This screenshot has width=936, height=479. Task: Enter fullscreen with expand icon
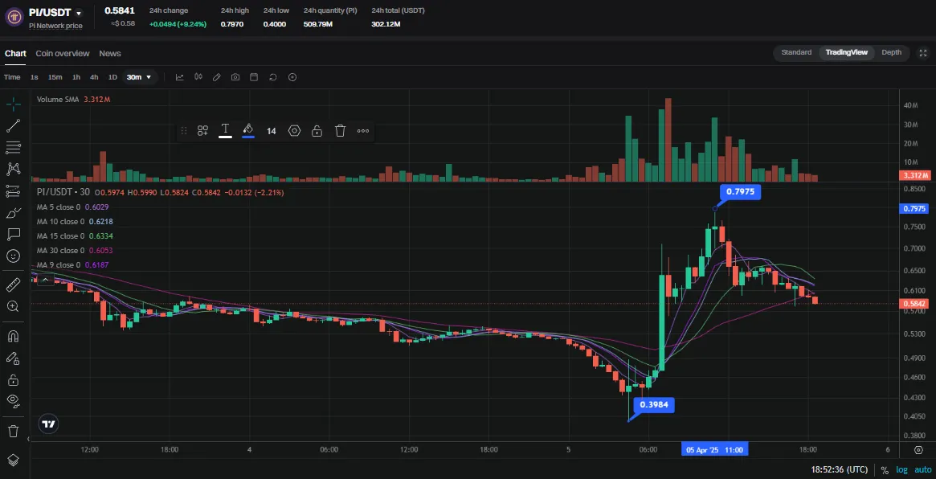click(922, 52)
